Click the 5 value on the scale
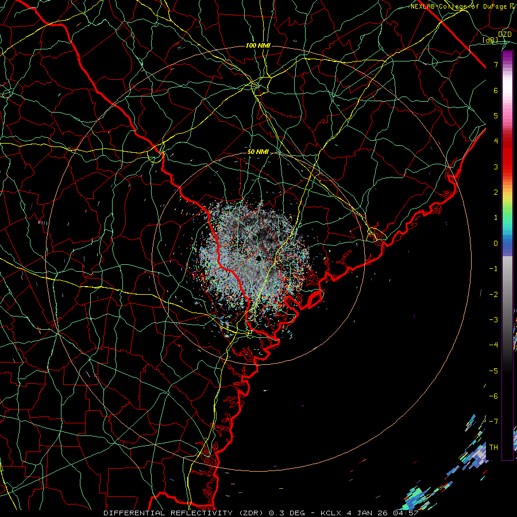The image size is (517, 517). 496,115
